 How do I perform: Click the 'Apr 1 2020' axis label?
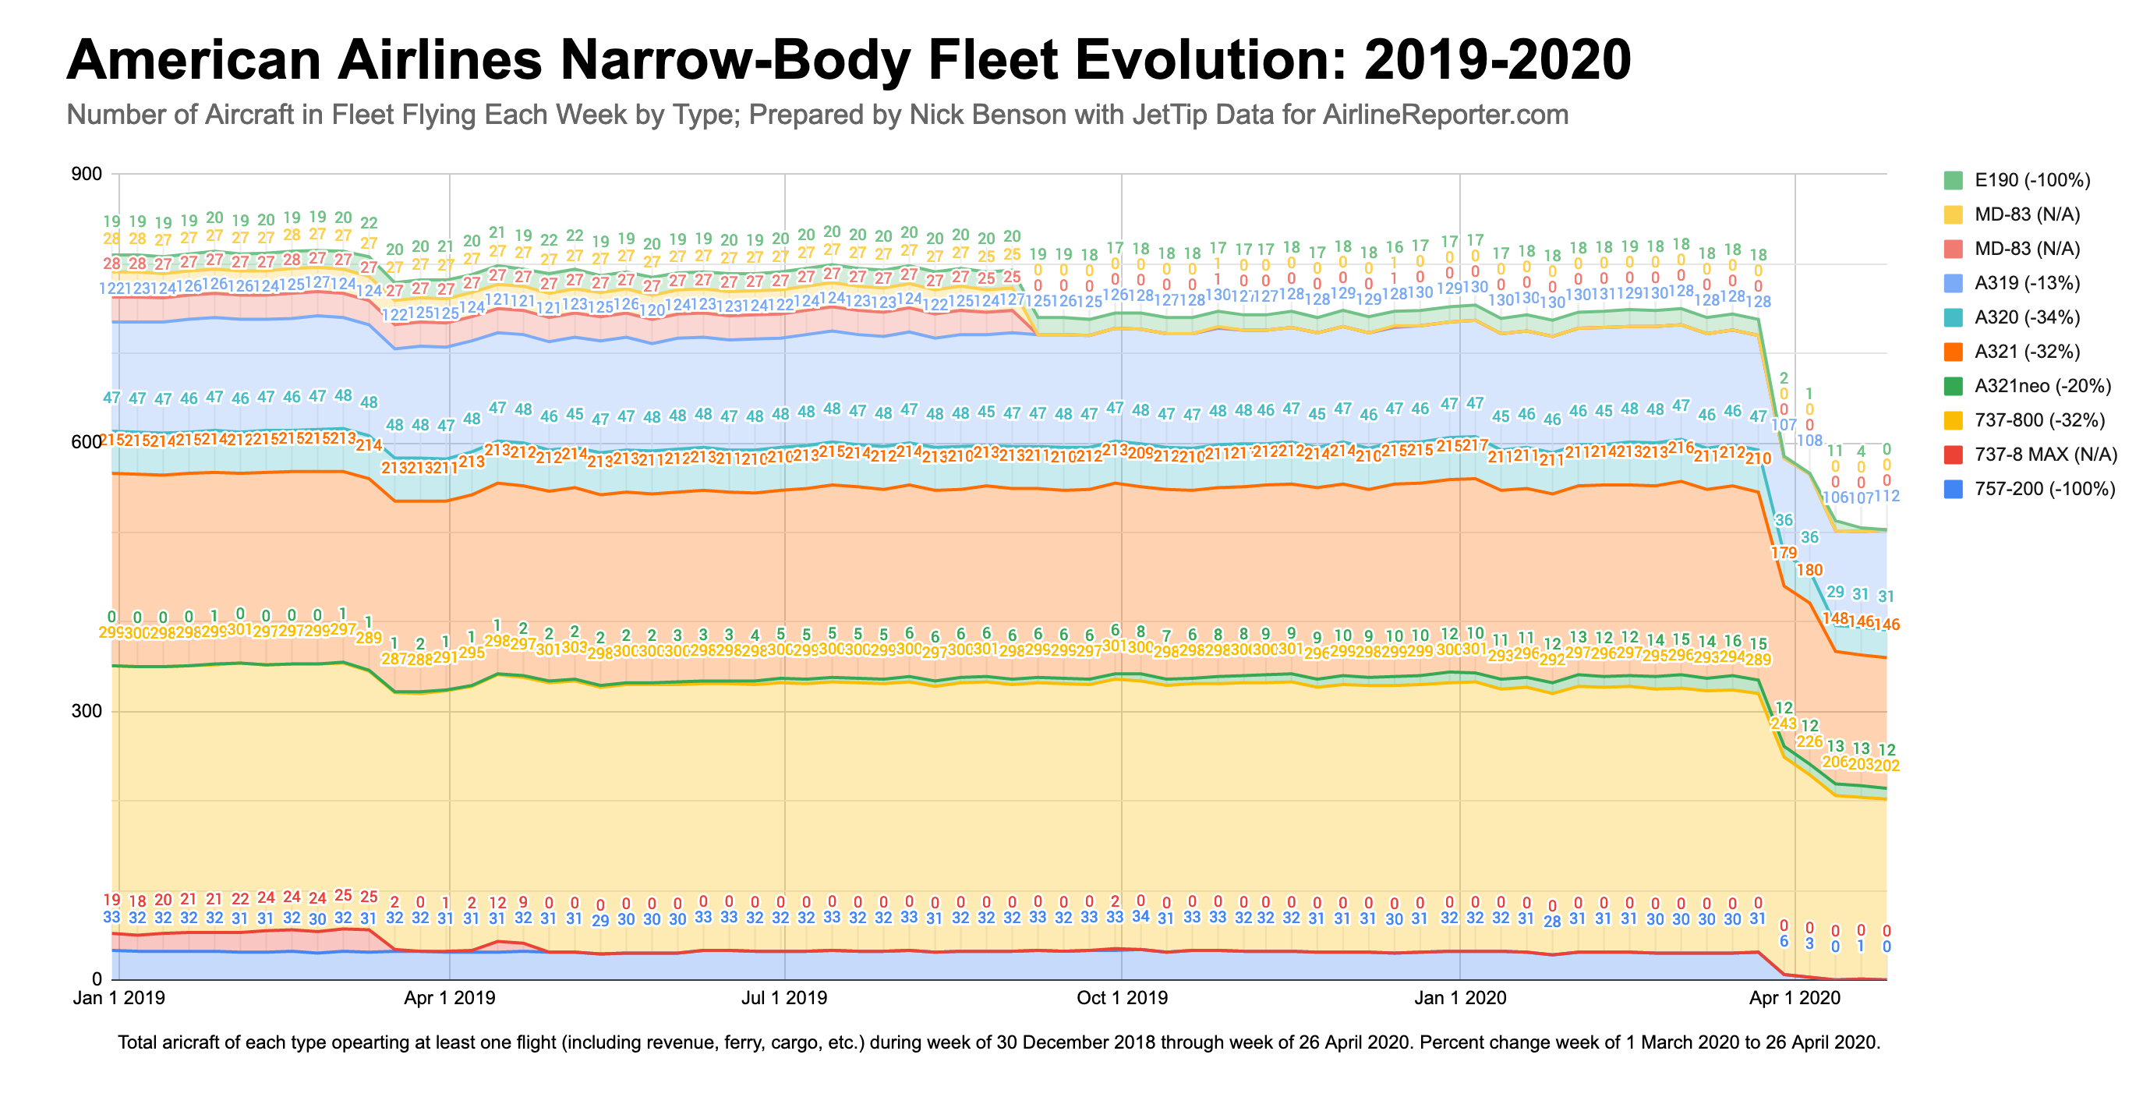tap(1795, 997)
